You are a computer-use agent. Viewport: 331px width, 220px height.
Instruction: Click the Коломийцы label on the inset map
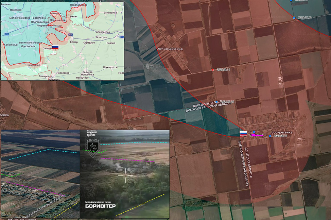11,45
